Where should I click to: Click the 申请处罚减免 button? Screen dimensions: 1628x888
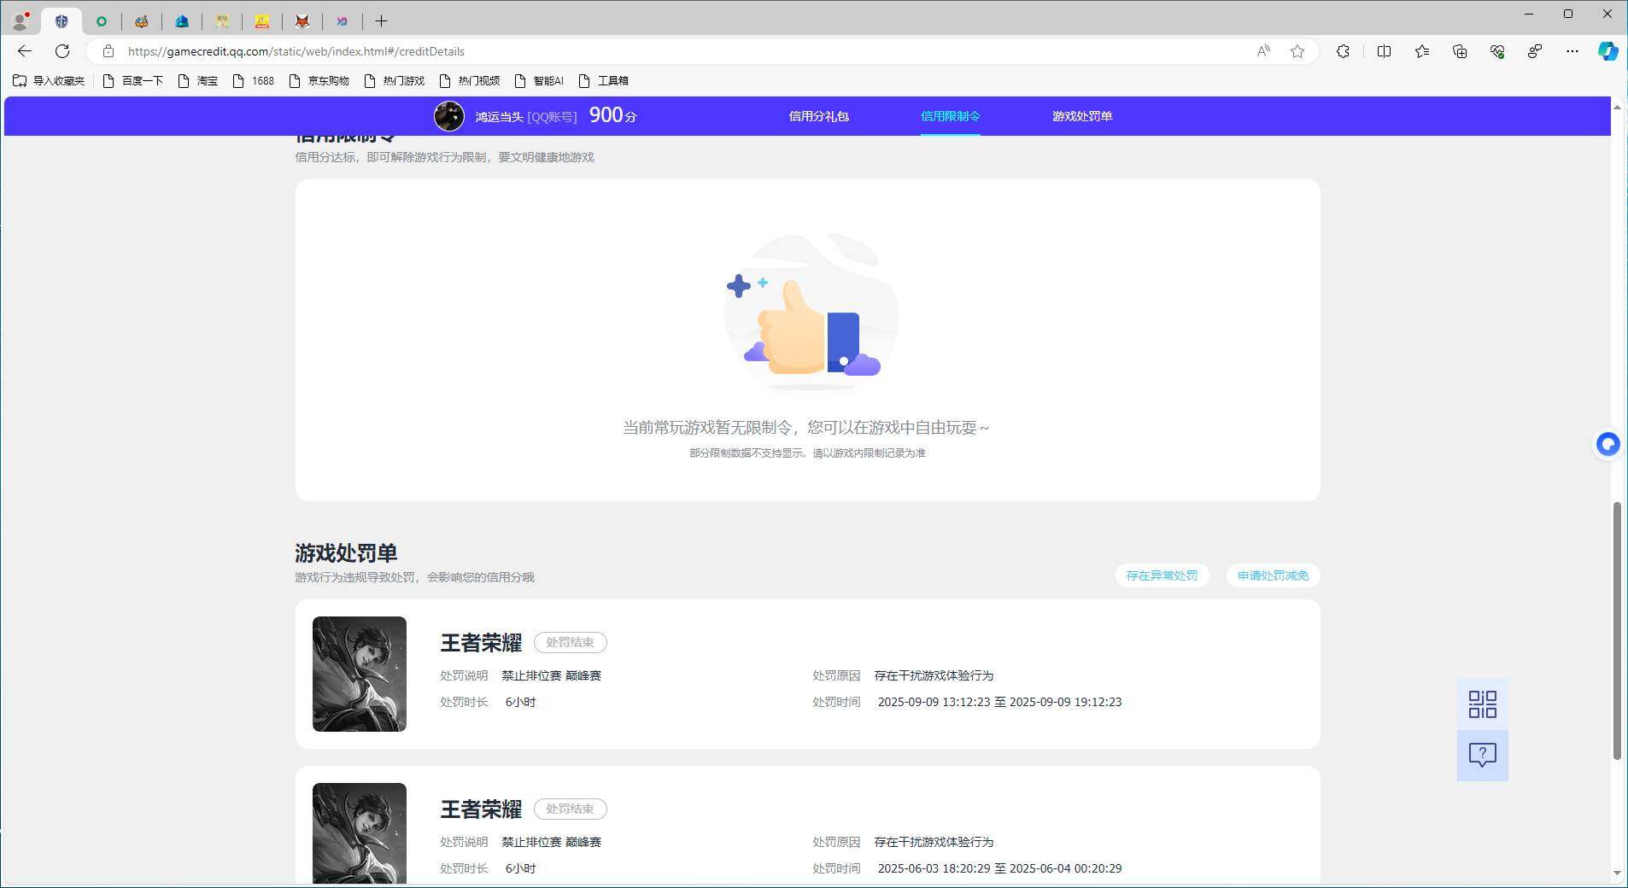click(1273, 575)
